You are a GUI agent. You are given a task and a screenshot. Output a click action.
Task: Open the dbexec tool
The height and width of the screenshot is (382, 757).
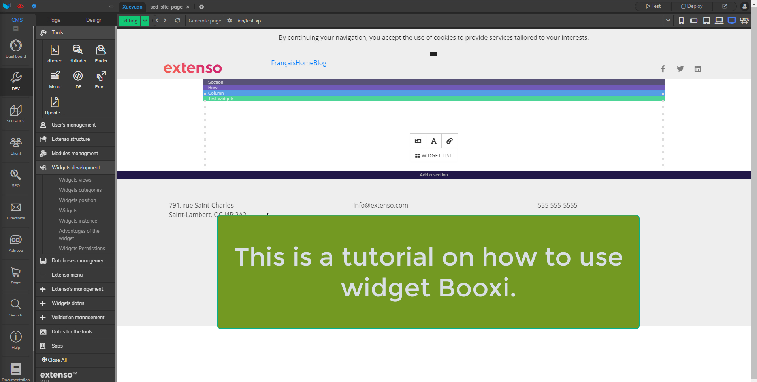(x=55, y=54)
